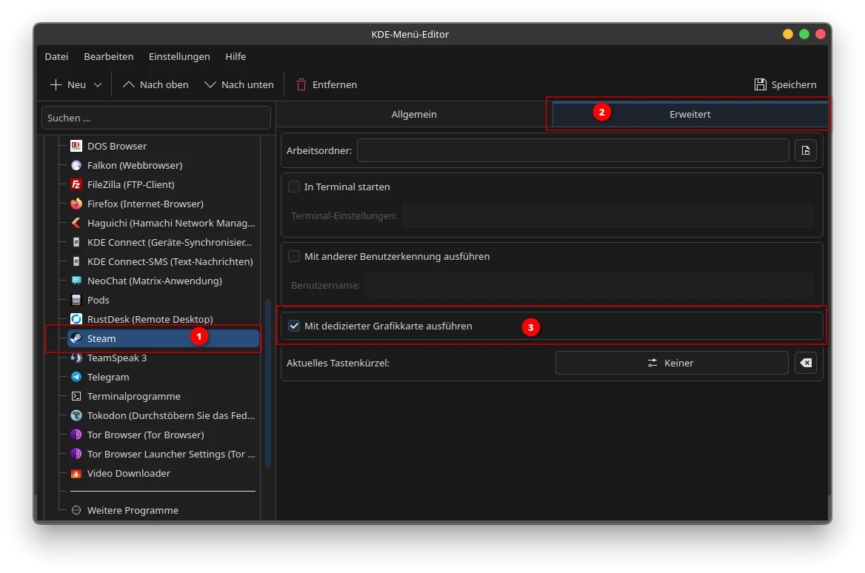Click the Tor Browser Launcher Settings icon
Screen dimensions: 865x573
coord(76,455)
